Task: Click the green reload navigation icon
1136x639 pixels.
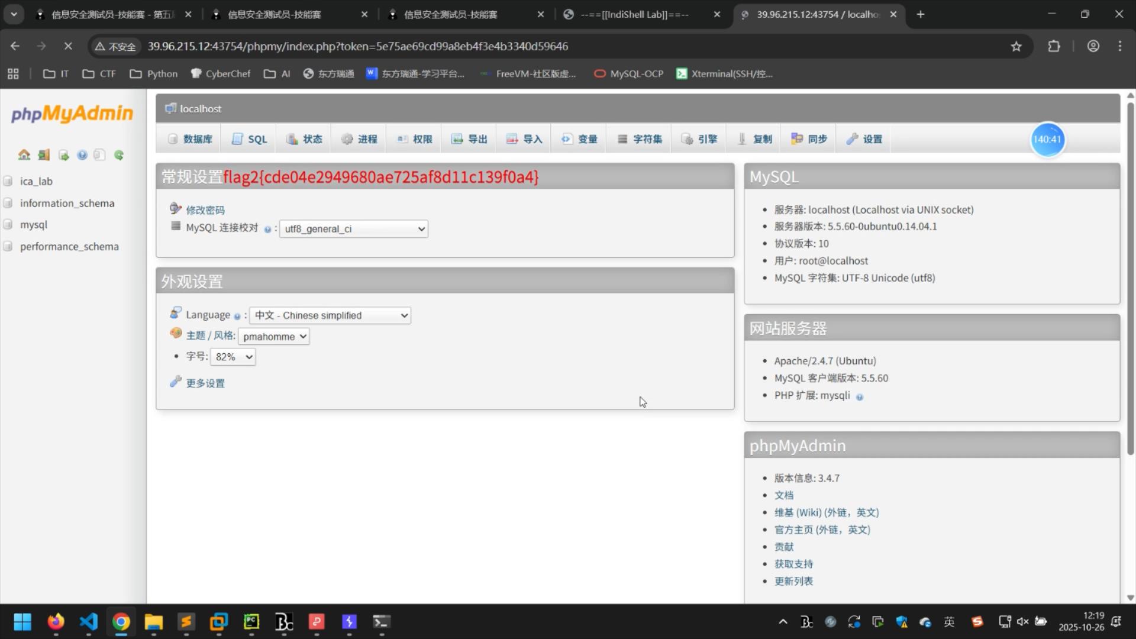Action: [119, 155]
